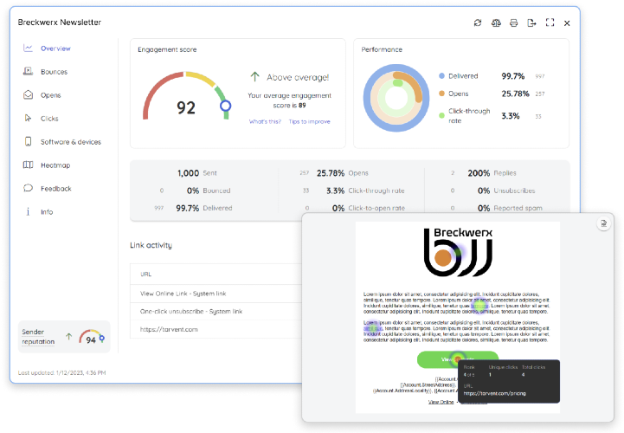Go to the Bounces section
Viewport: 624px width, 433px height.
click(55, 72)
